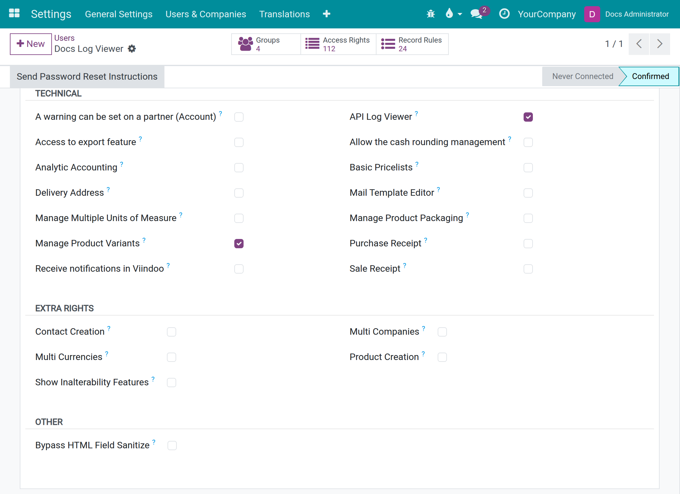Enable Contact Creation checkbox

click(x=171, y=332)
